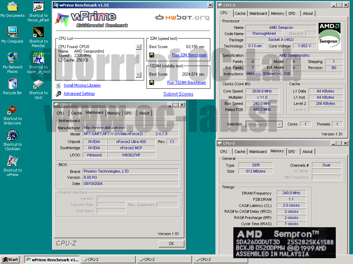Click the AMD Sempron logo in CPU-Z
This screenshot has height=264, width=353.
tap(330, 36)
